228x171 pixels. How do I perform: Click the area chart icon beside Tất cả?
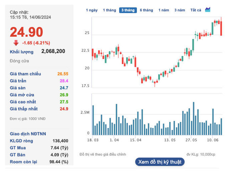click(x=208, y=10)
